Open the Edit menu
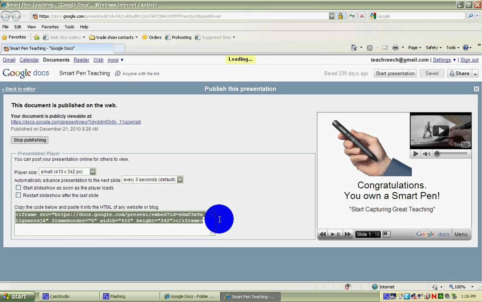This screenshot has width=482, height=302. coord(18,27)
